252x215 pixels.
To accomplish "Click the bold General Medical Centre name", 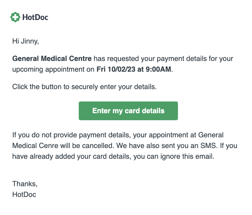I will [52, 59].
